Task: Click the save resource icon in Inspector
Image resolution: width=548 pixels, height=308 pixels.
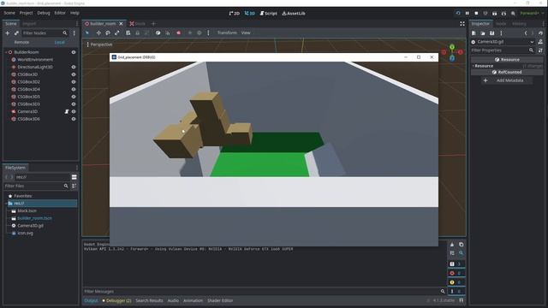Action: coord(491,33)
